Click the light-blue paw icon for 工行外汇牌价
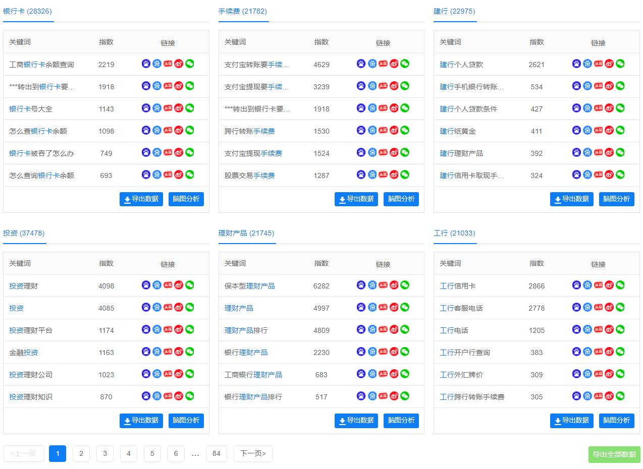The height and width of the screenshot is (469, 643). (587, 374)
